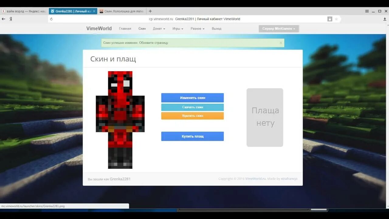The height and width of the screenshot is (219, 389).
Task: Open a new tab with plus icon
Action: (150, 11)
